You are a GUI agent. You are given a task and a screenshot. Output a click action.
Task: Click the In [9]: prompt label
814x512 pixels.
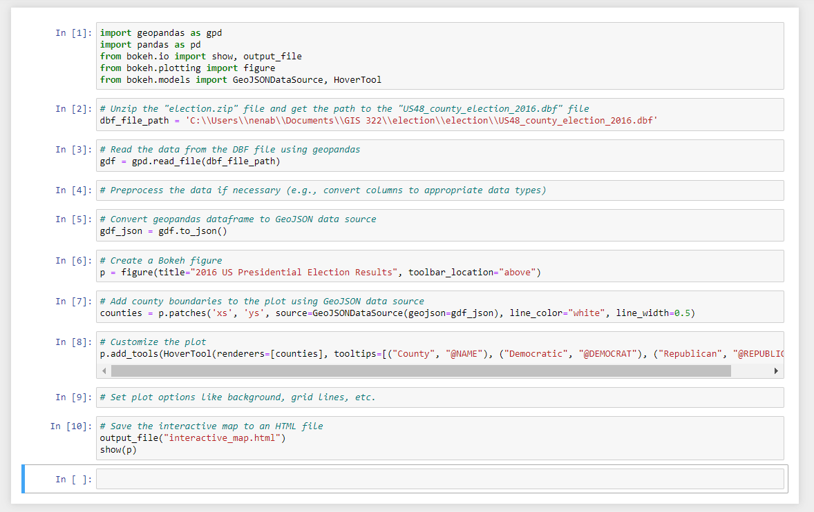(x=74, y=397)
